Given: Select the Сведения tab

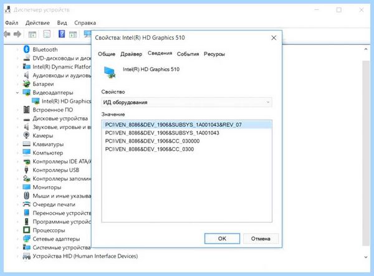Looking at the screenshot, I should point(160,53).
